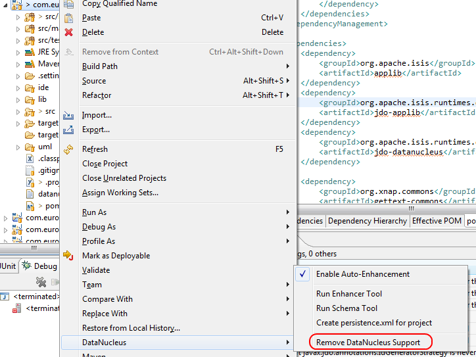Expand the ide folder in project tree
Screen dimensions: 476x357
[18, 87]
